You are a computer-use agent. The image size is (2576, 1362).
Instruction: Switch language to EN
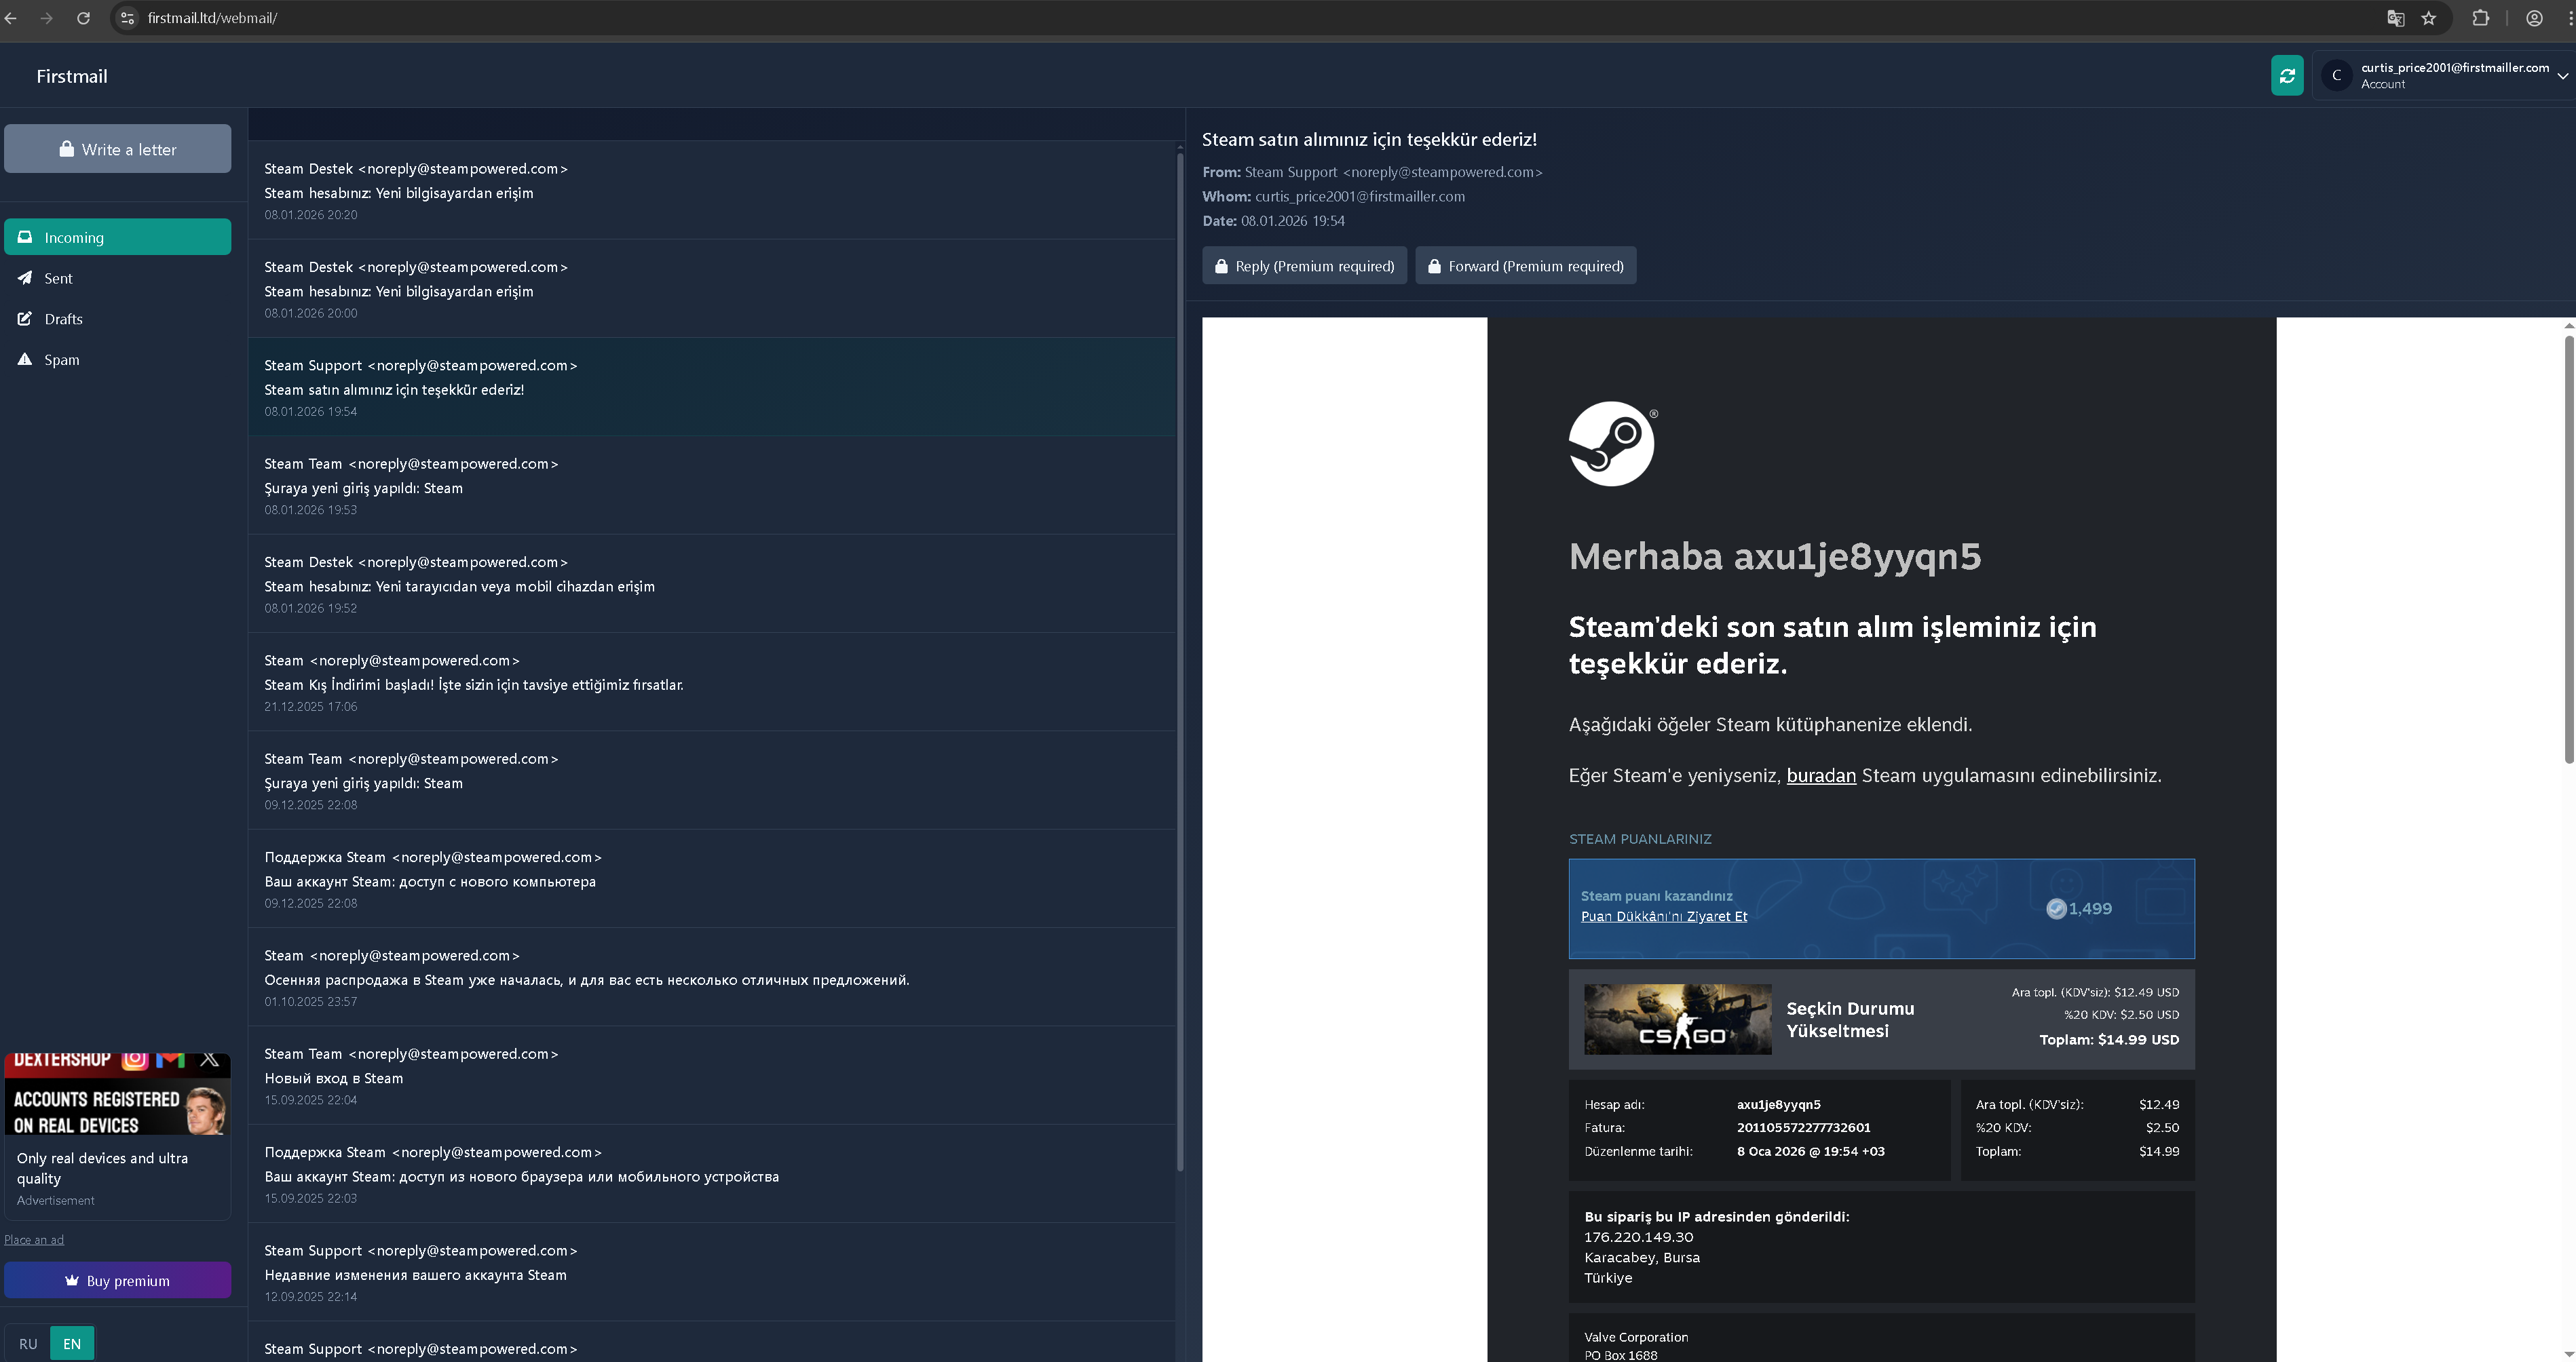[72, 1343]
